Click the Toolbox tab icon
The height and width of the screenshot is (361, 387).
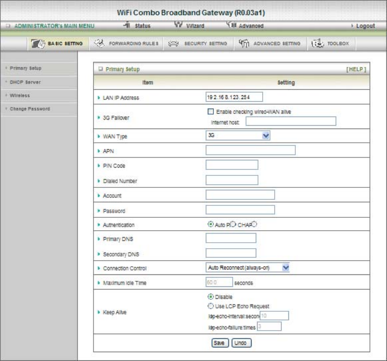click(x=317, y=43)
